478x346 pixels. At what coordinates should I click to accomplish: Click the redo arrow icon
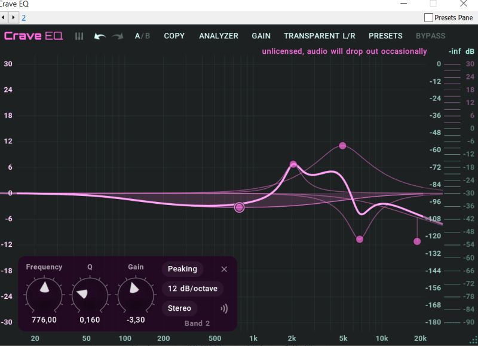117,36
